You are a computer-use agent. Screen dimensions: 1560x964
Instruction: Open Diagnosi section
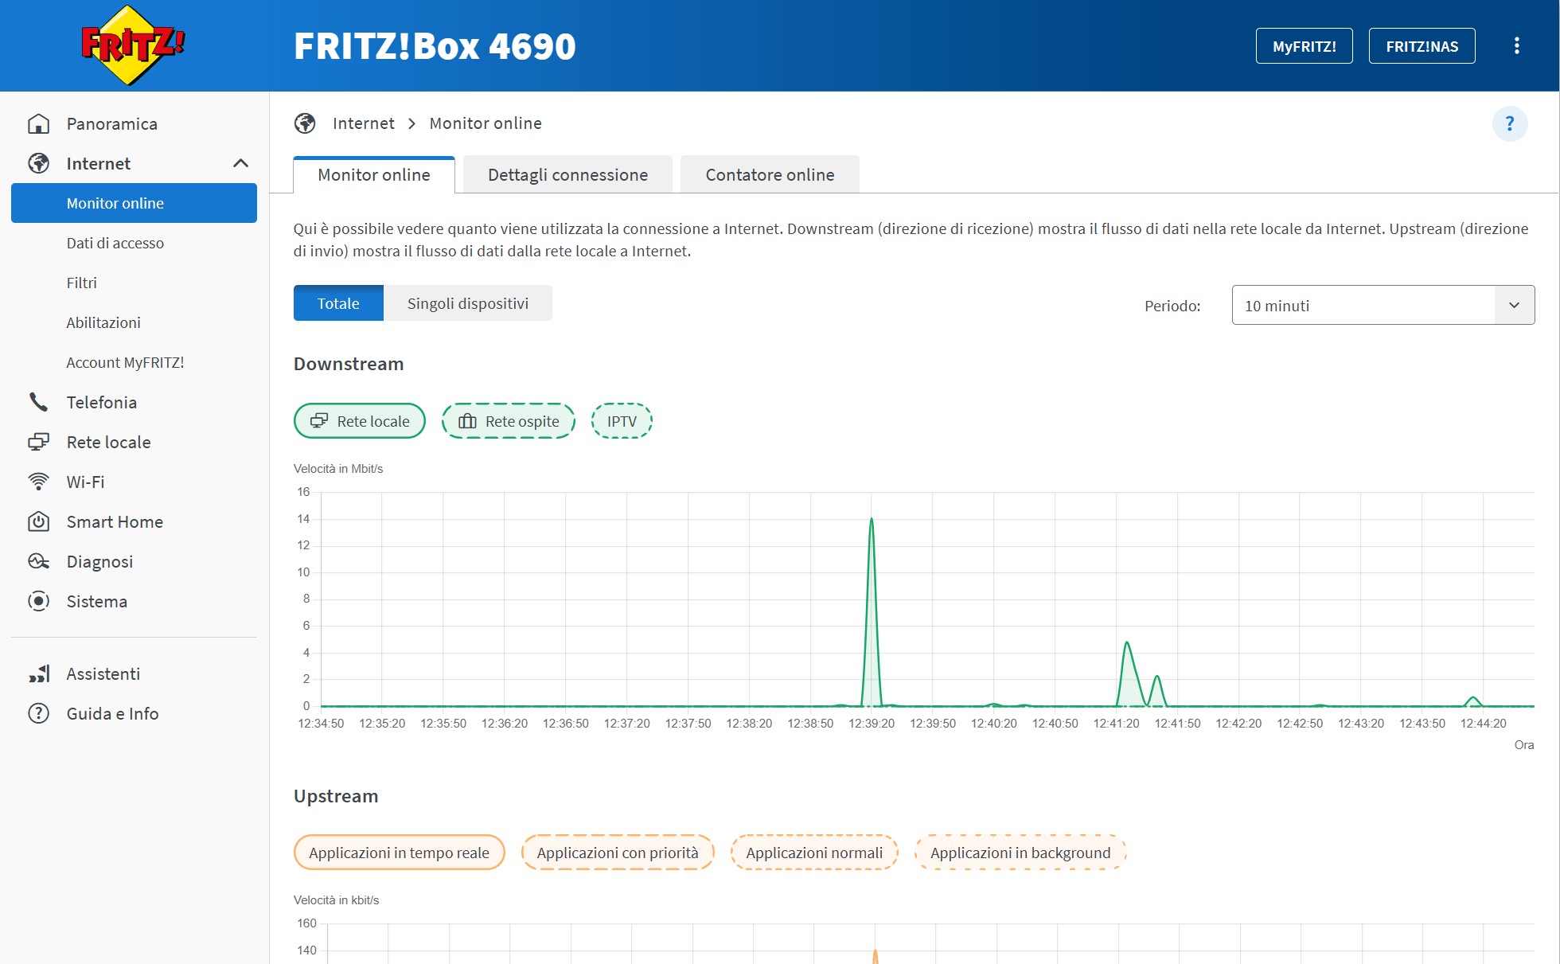99,561
